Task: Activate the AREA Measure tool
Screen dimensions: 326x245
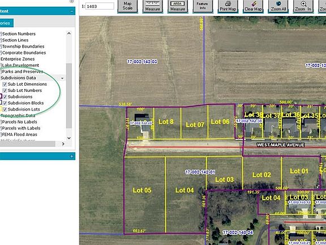Action: [x=178, y=6]
